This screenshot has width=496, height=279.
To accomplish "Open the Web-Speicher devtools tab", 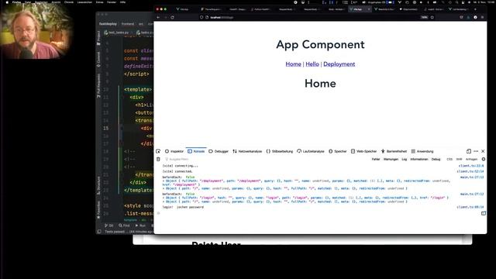I will click(363, 151).
